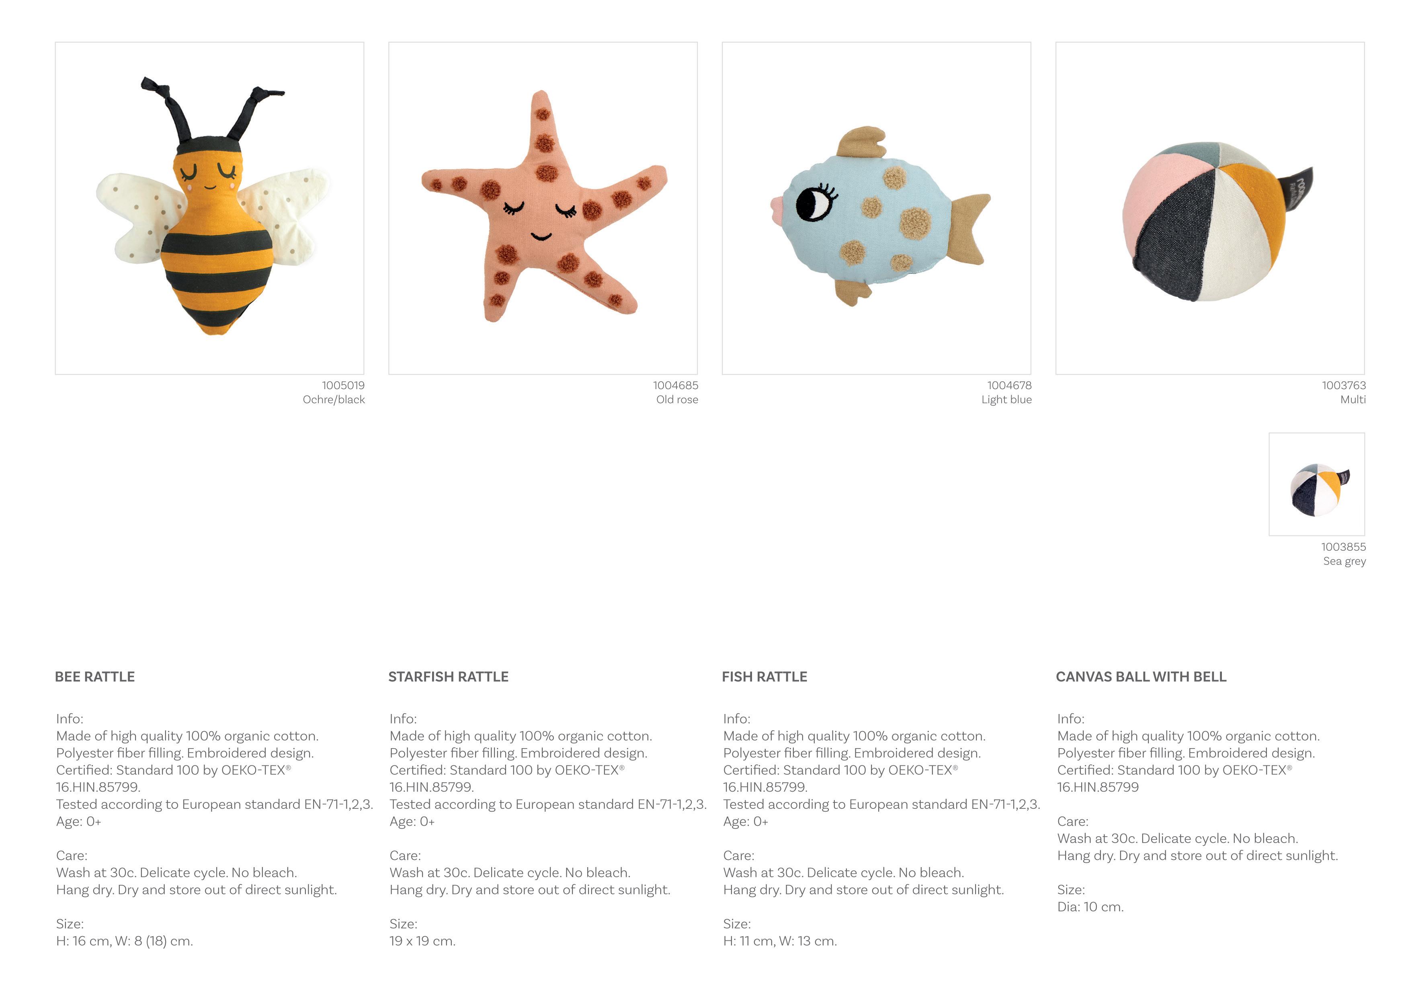Click the bee rattle size text
This screenshot has height=997, width=1410.
[x=125, y=940]
